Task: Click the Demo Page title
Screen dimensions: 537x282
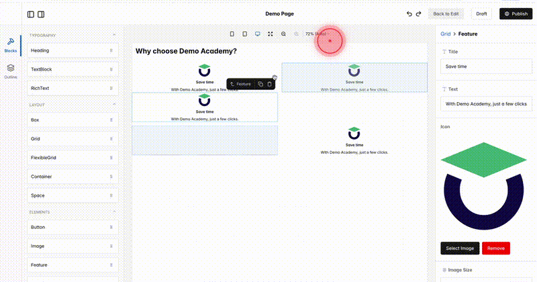Action: click(x=279, y=13)
